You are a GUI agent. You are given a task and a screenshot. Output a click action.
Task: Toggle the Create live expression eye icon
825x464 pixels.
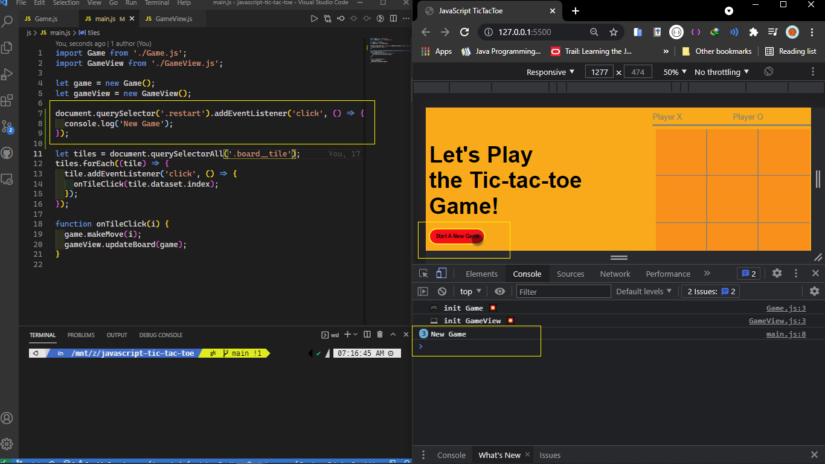(499, 291)
